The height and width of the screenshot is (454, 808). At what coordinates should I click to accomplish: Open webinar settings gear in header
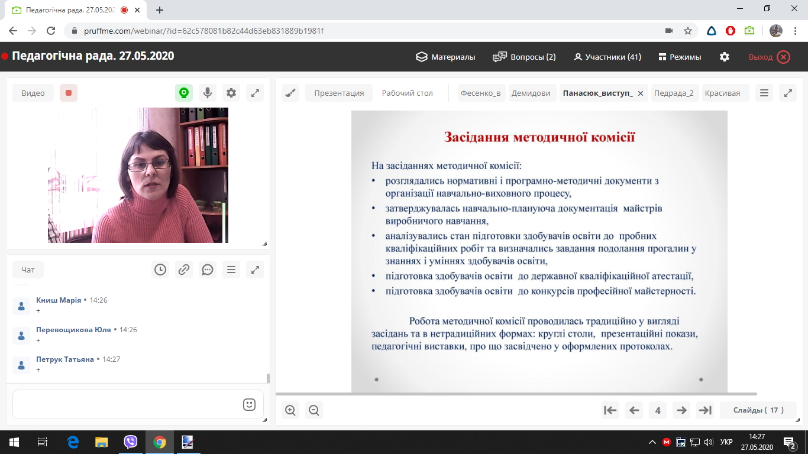[725, 57]
